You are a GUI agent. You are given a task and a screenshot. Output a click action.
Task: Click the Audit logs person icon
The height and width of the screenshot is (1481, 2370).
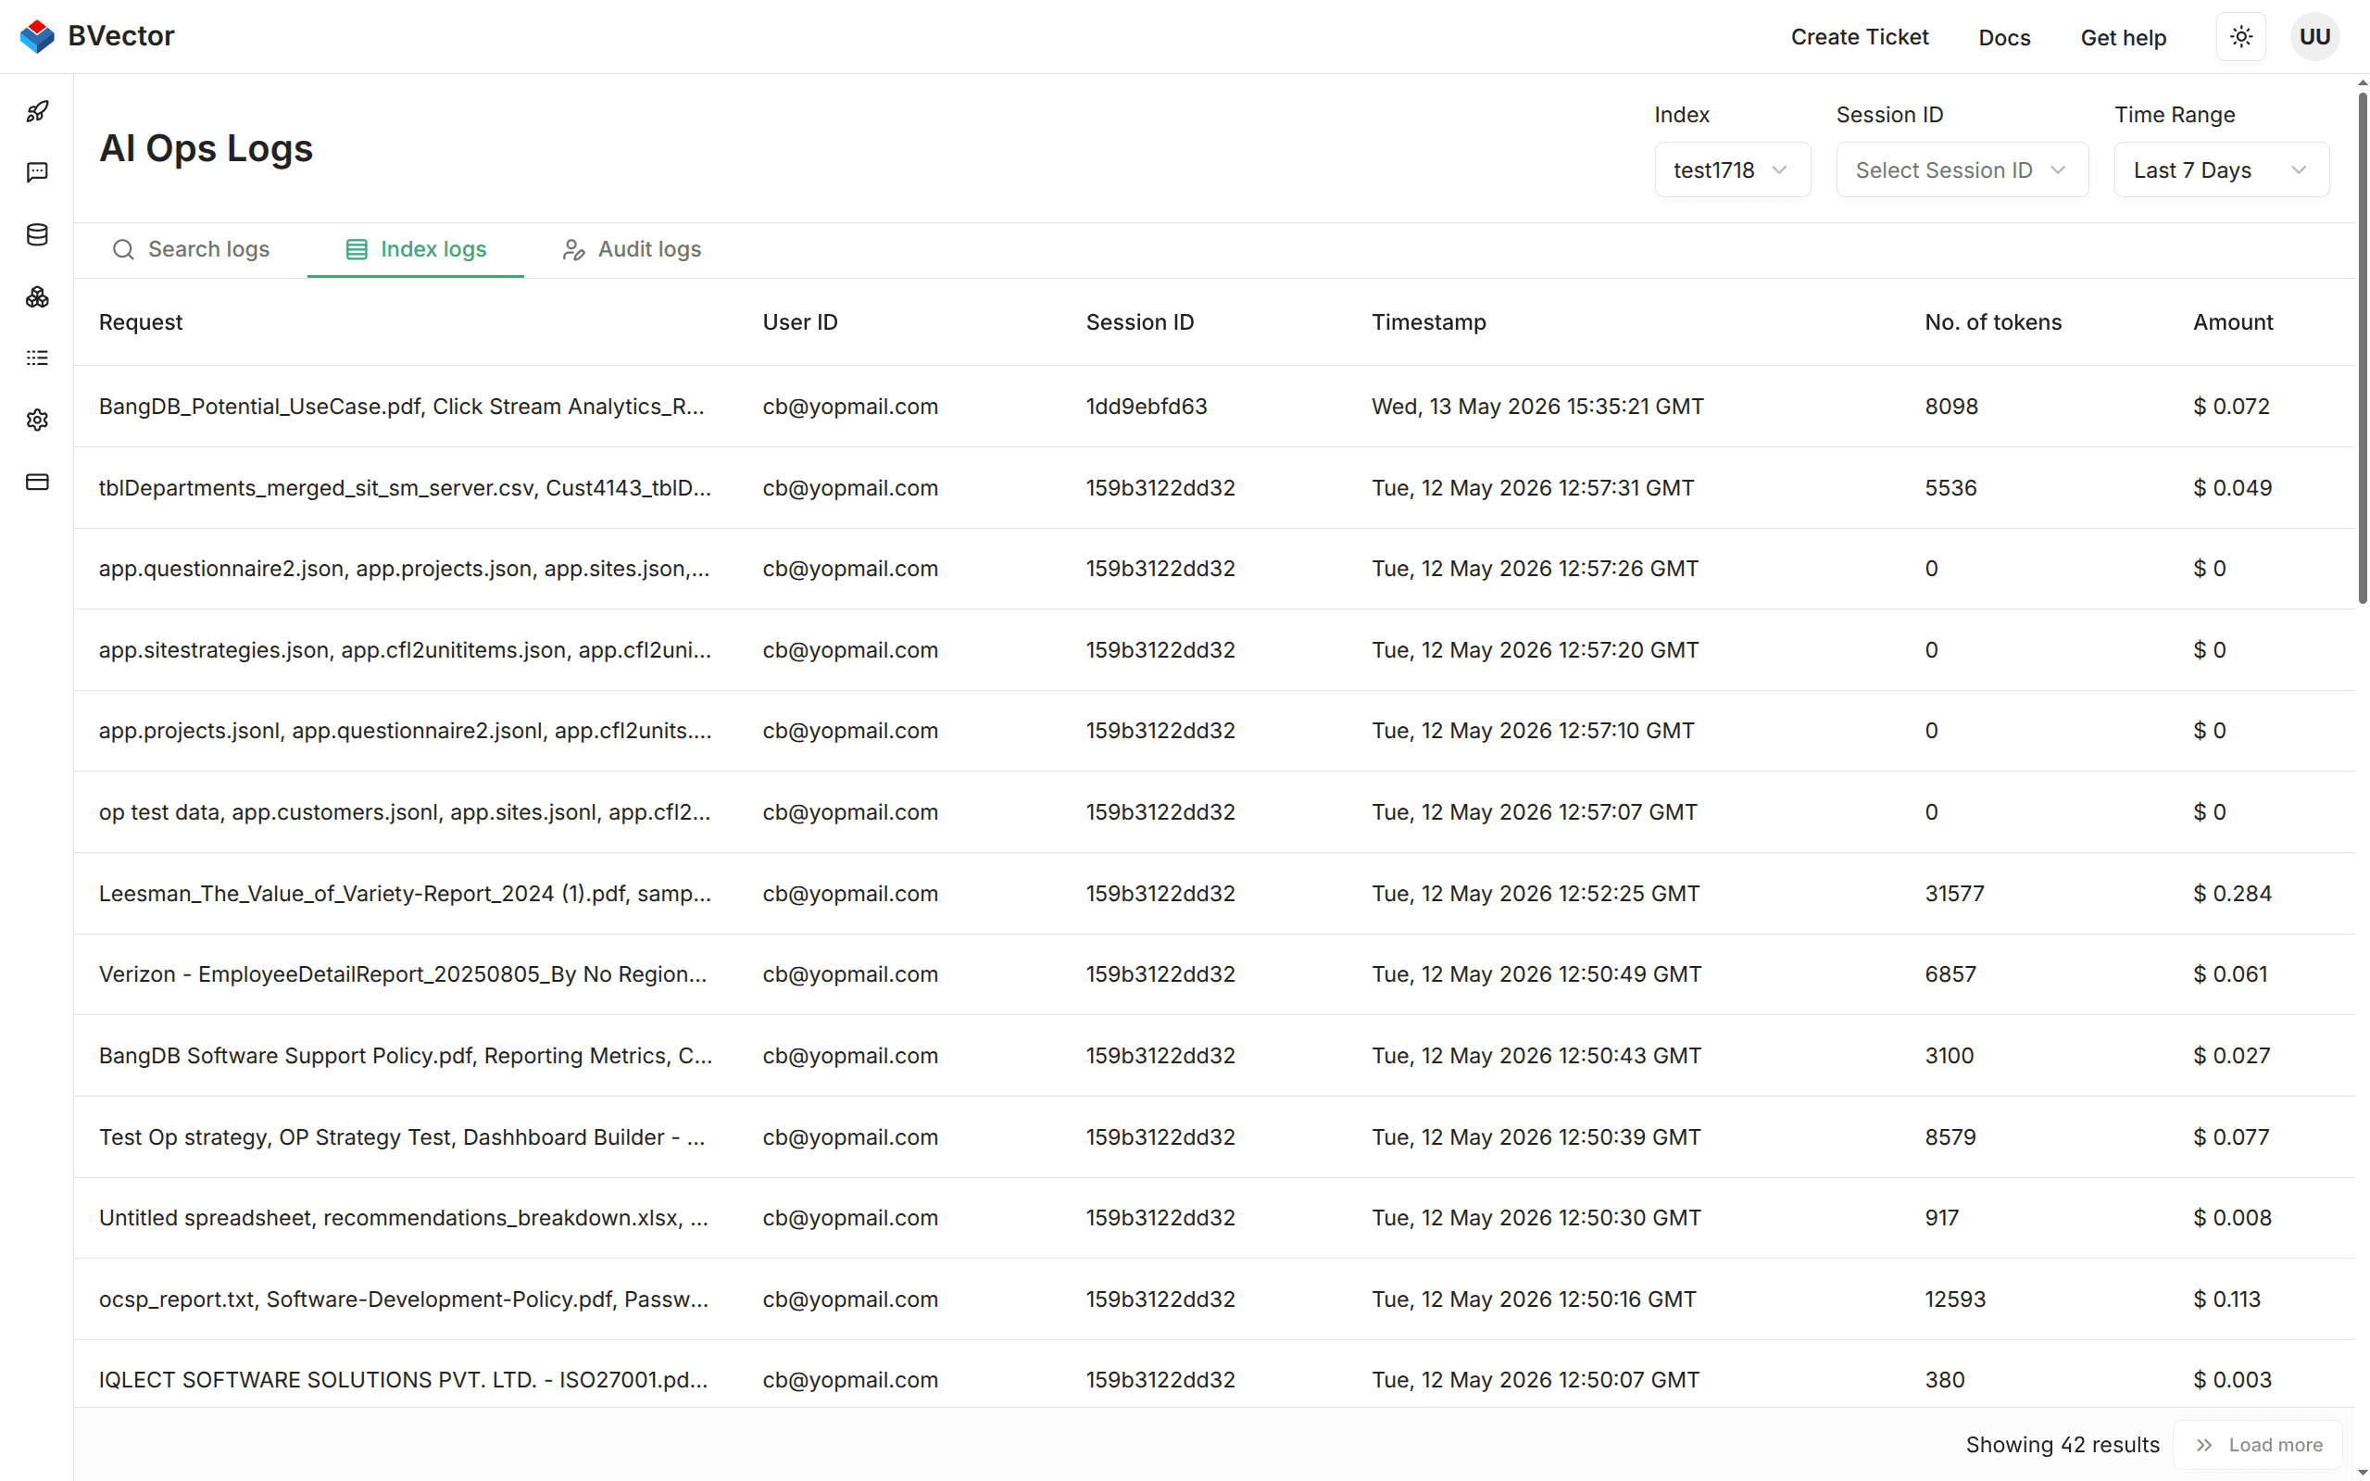coord(574,250)
